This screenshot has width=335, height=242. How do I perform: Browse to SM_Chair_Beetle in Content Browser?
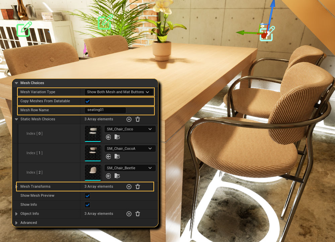(117, 176)
